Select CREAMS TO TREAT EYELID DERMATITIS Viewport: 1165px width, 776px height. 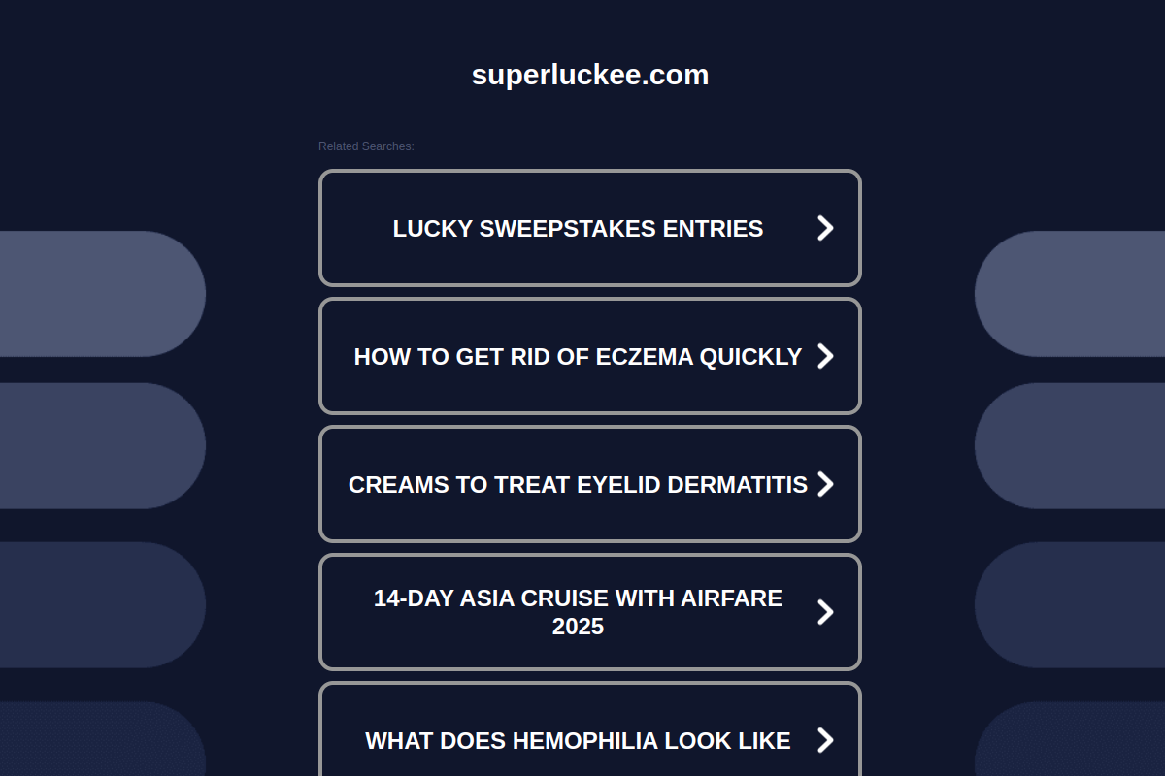(578, 484)
